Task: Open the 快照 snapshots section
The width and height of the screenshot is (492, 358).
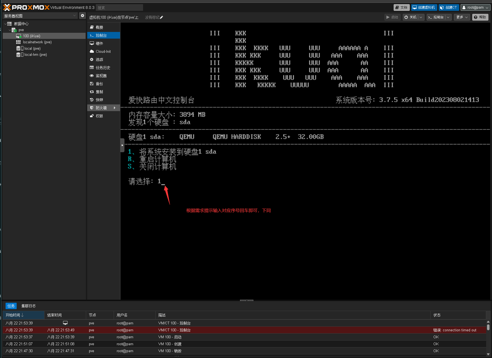Action: [x=99, y=100]
